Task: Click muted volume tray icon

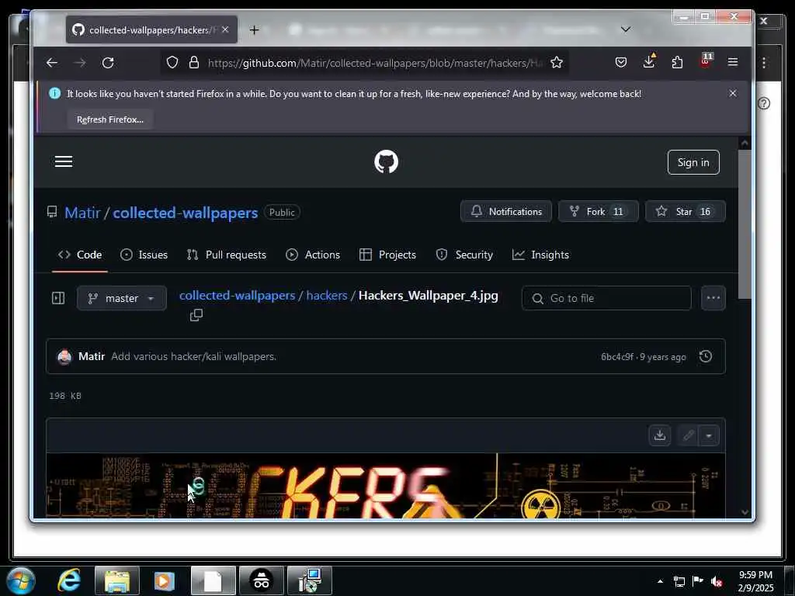Action: point(716,580)
